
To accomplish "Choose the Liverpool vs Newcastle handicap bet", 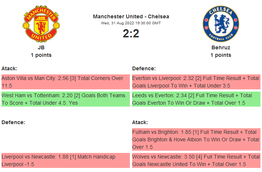I will 65,160.
